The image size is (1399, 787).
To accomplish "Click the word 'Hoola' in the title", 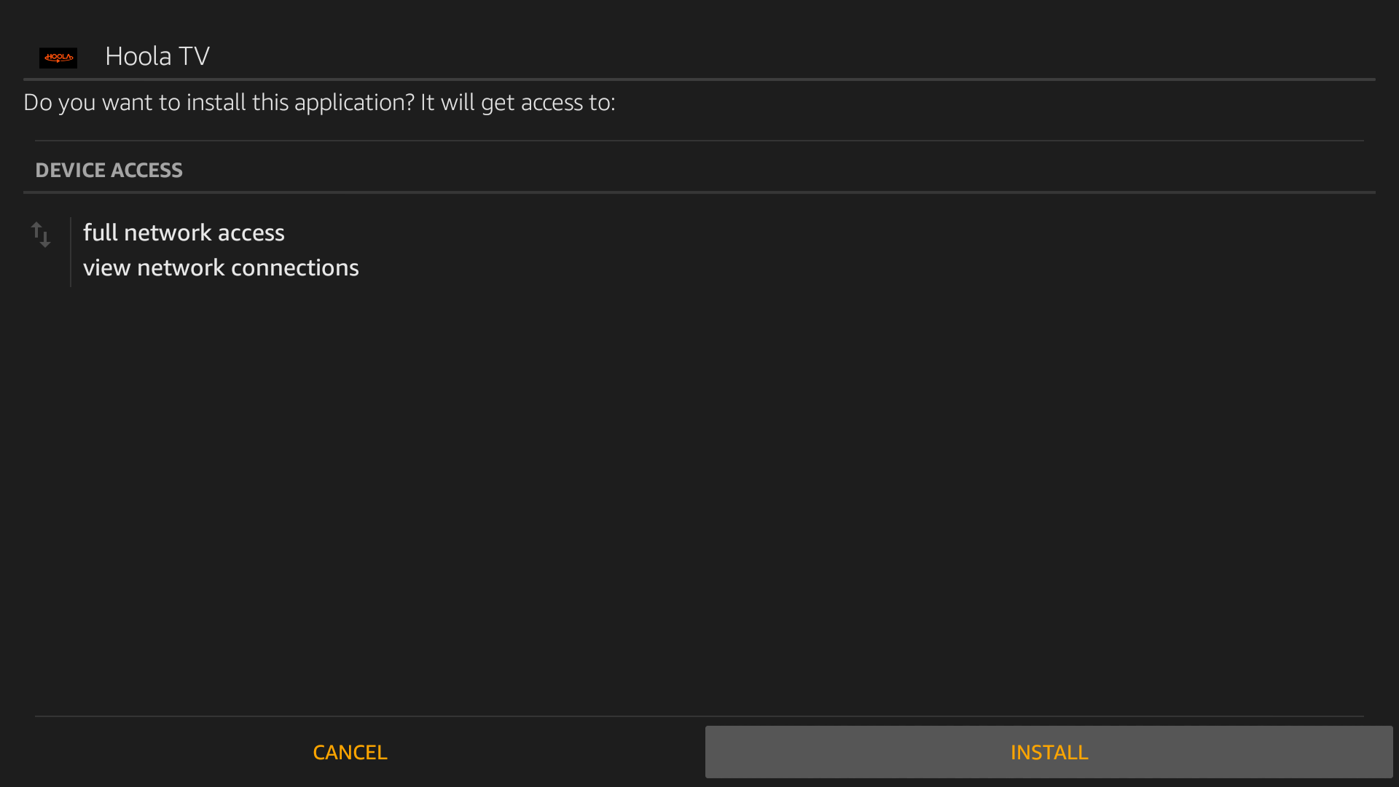I will tap(138, 56).
